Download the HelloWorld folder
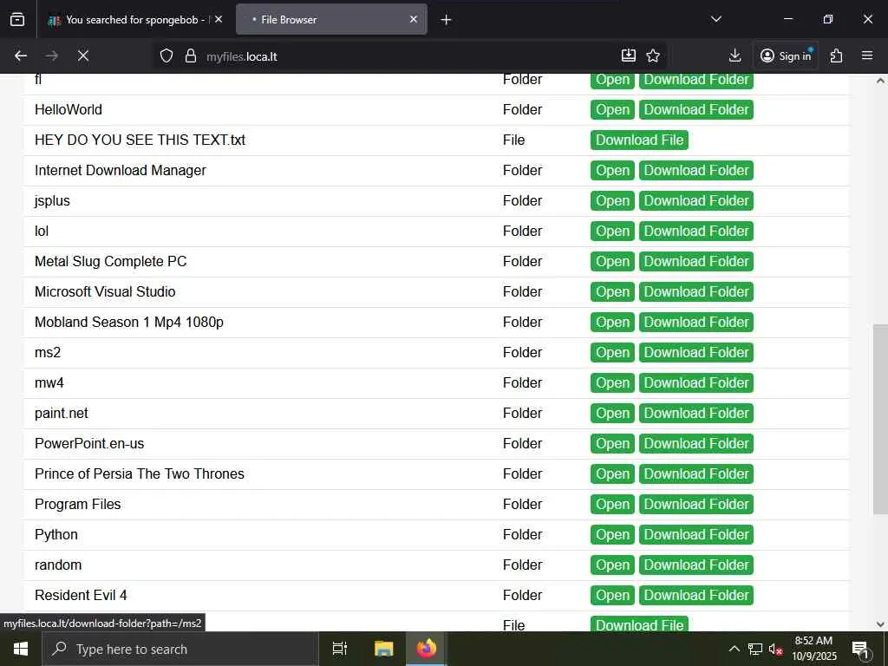The width and height of the screenshot is (888, 666). [x=696, y=110]
